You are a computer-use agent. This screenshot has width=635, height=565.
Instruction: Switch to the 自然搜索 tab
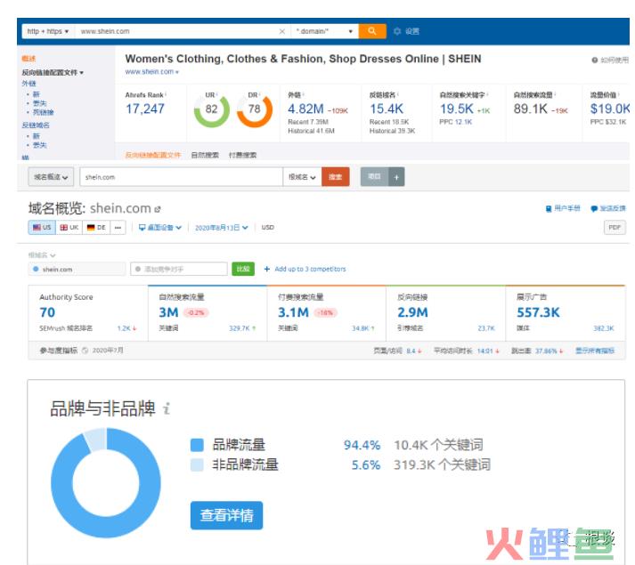coord(205,155)
